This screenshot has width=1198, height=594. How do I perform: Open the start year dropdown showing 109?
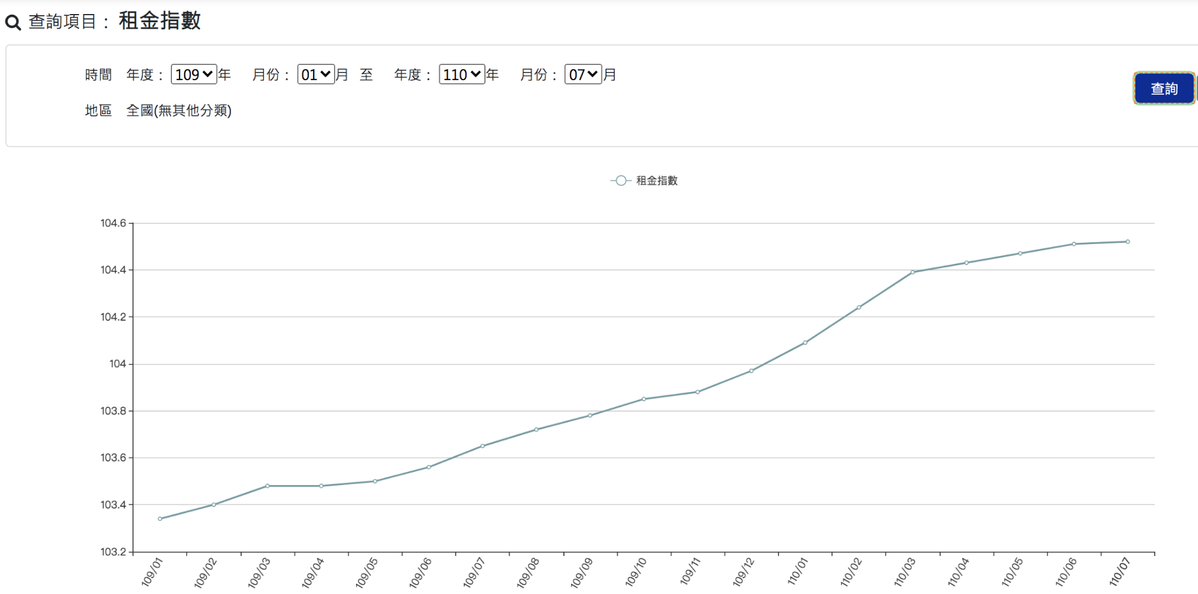pyautogui.click(x=194, y=74)
